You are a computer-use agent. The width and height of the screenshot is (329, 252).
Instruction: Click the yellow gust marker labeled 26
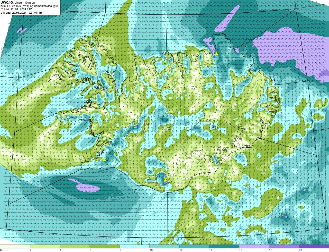pos(104,160)
